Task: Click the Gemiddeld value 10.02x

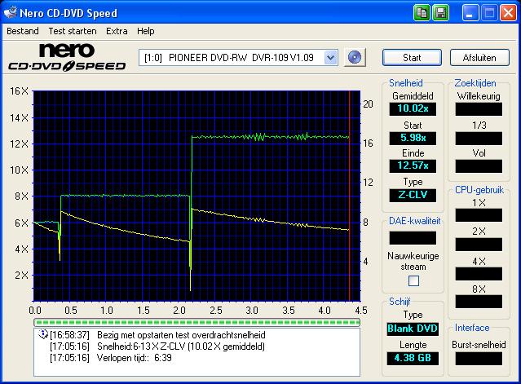Action: click(413, 108)
